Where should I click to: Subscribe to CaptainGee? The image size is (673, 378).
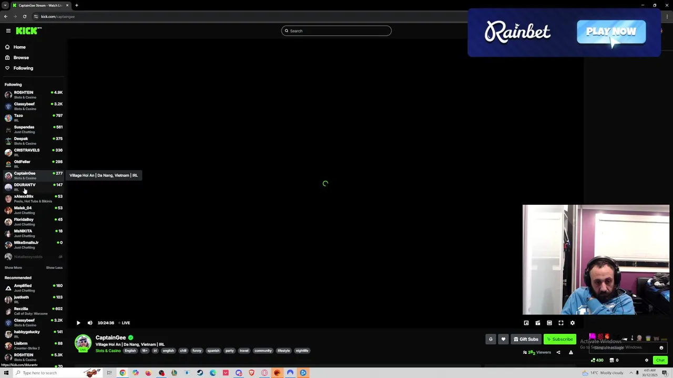click(560, 339)
